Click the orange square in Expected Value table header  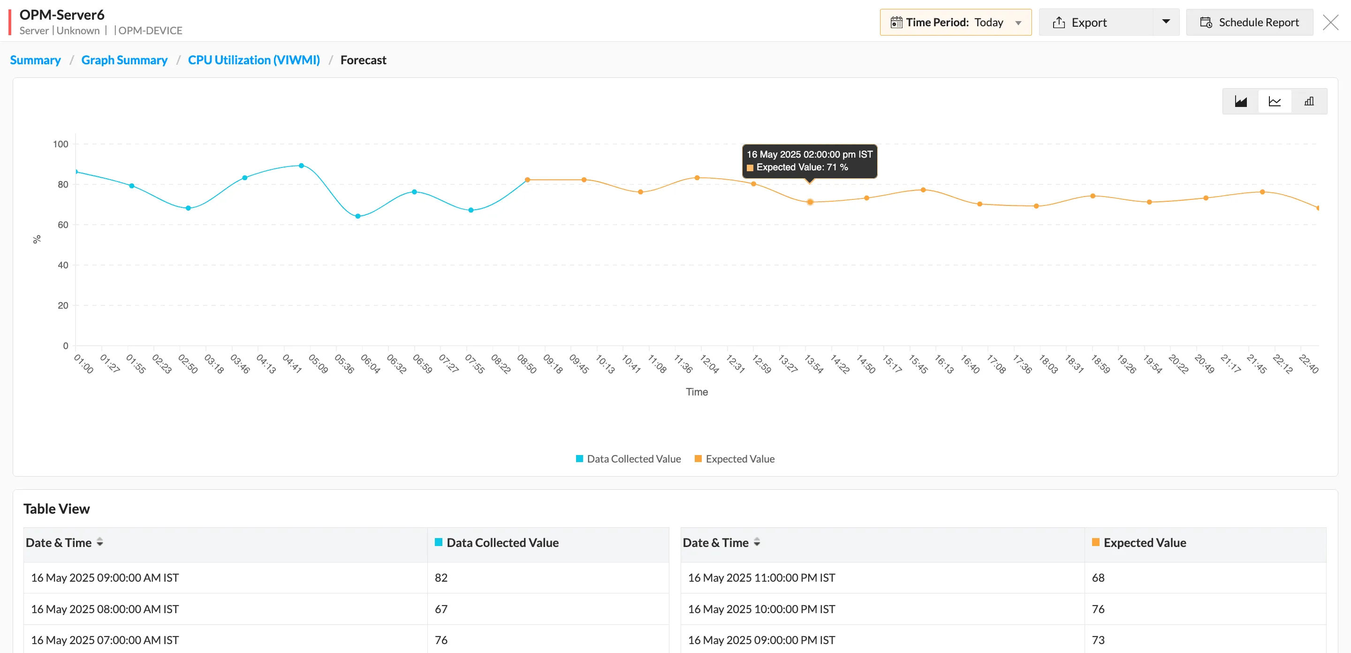[1095, 542]
